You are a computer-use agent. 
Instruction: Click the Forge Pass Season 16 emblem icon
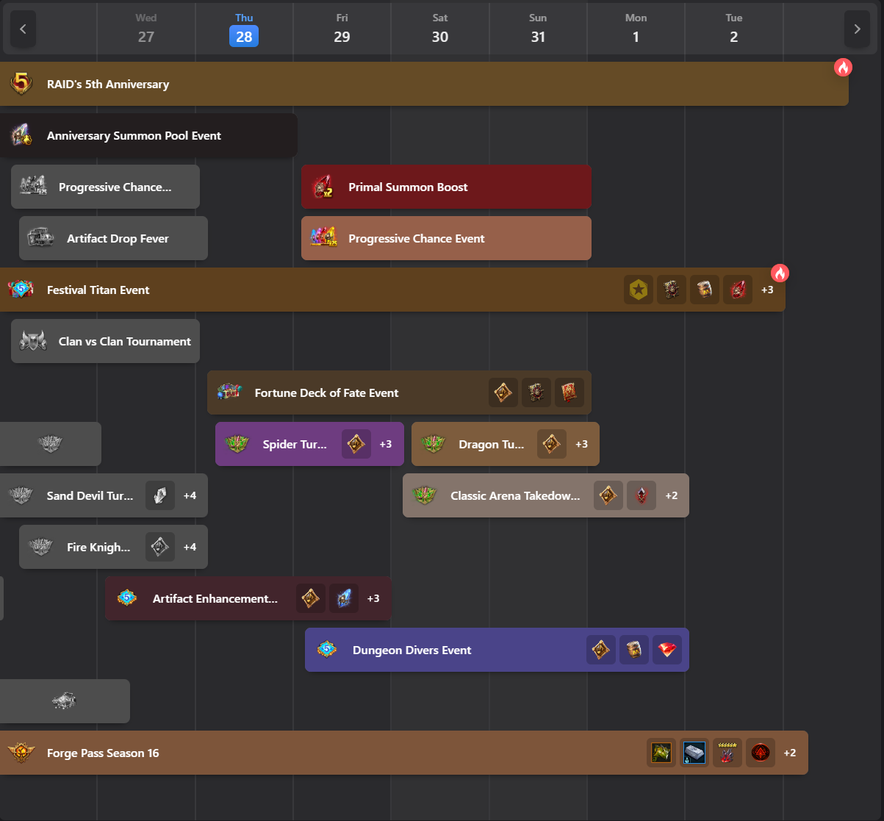click(x=21, y=753)
